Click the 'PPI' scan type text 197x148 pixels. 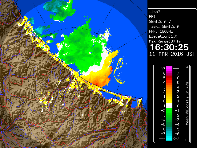coord(152,17)
